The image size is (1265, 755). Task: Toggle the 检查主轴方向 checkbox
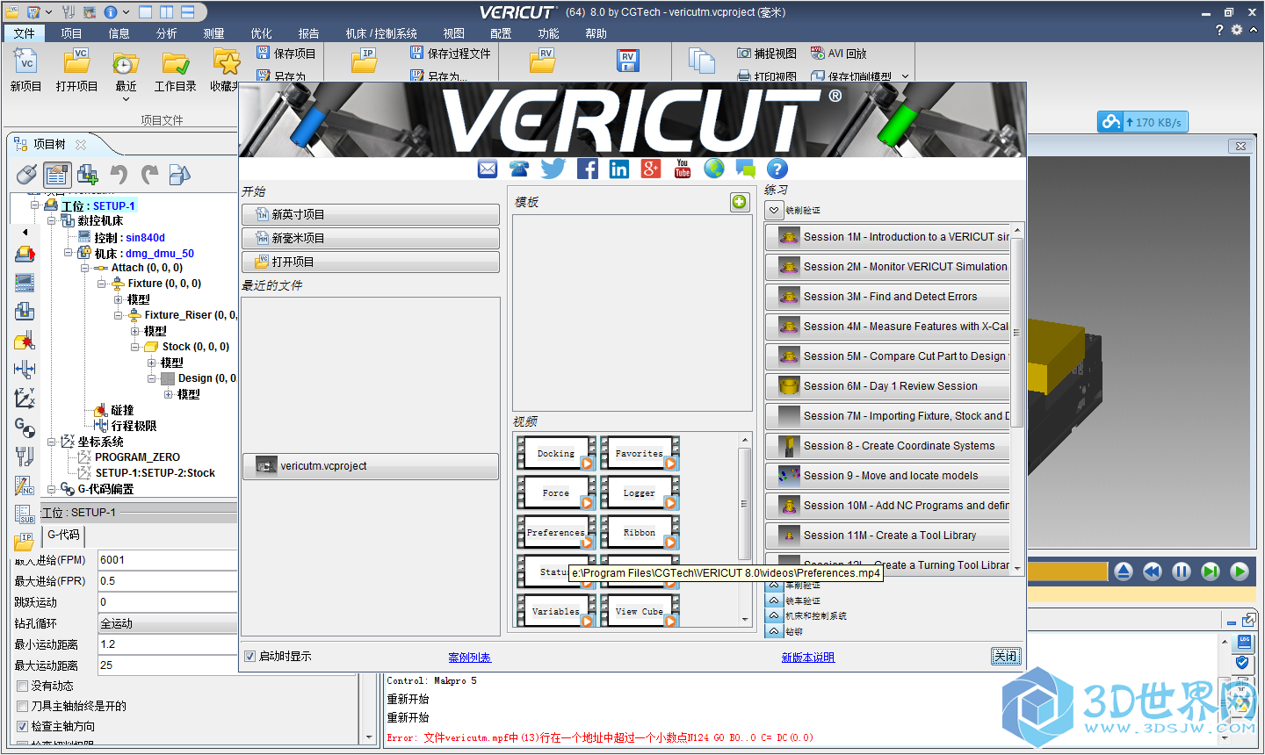pyautogui.click(x=23, y=726)
